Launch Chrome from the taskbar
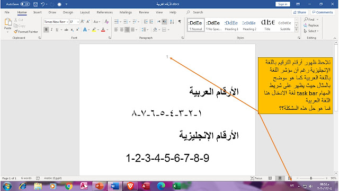 [69, 186]
